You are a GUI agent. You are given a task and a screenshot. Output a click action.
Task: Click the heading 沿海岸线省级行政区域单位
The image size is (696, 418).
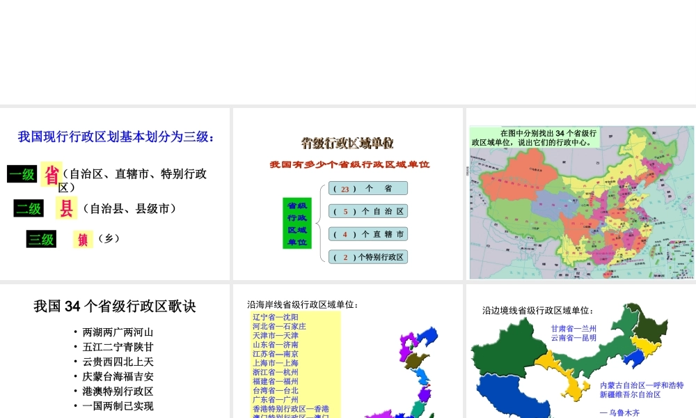303,304
